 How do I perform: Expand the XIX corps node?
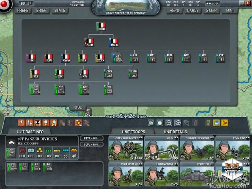click(x=59, y=74)
